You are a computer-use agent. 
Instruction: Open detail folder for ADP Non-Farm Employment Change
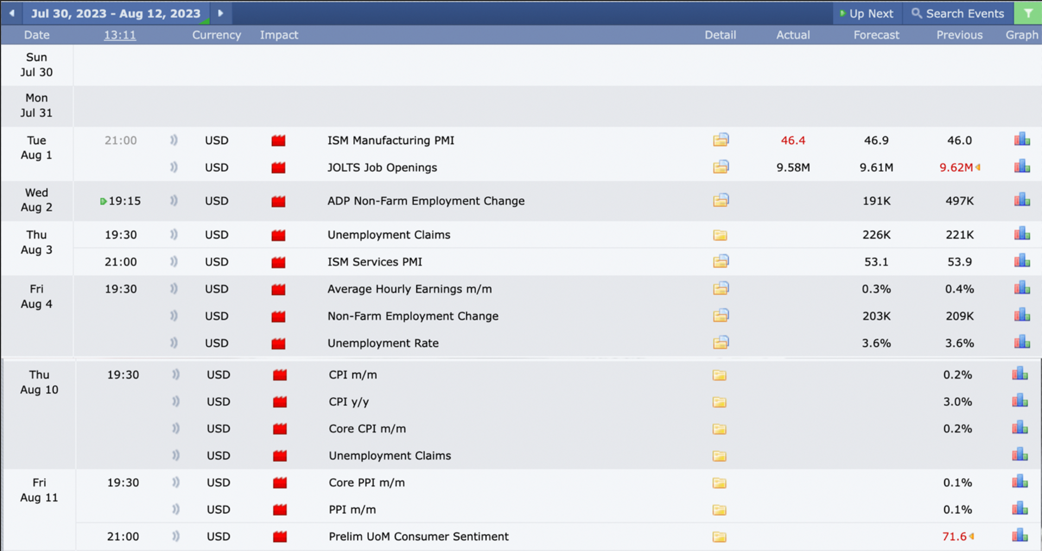pos(721,201)
